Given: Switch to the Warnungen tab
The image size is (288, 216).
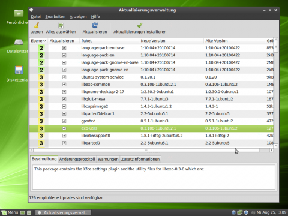Looking at the screenshot, I should click(108, 160).
